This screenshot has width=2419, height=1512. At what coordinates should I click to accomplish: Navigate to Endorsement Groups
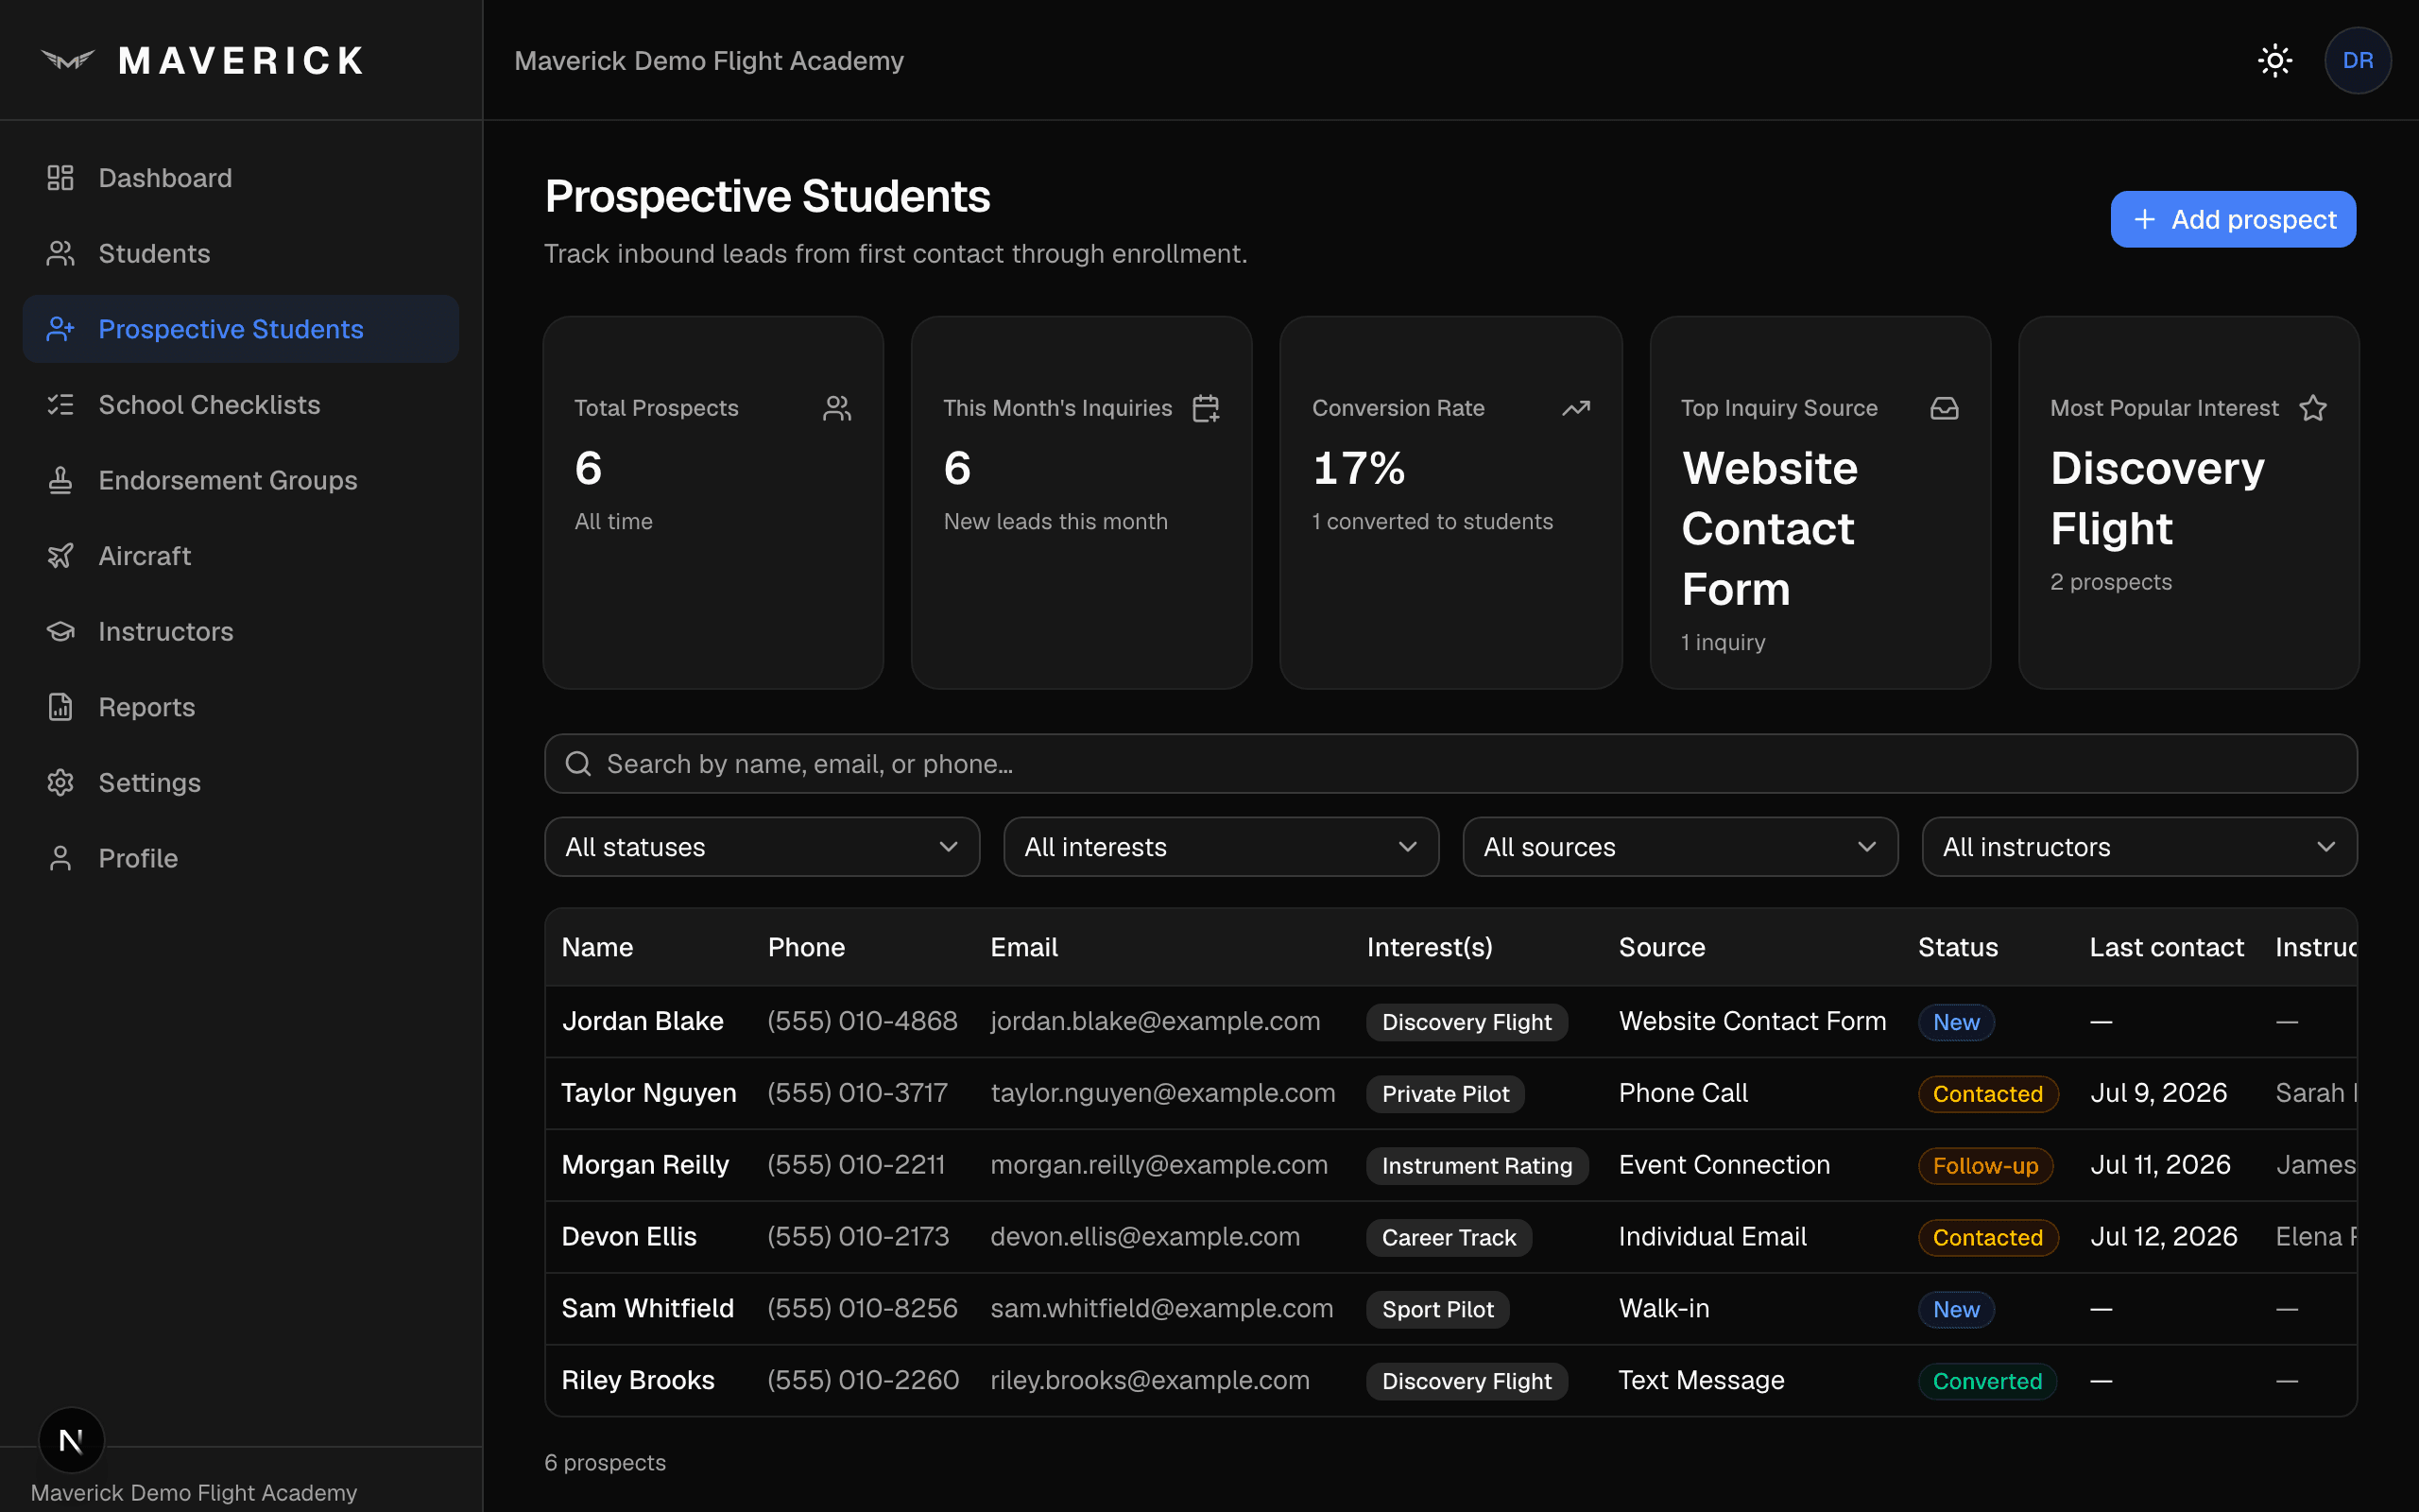(241, 481)
